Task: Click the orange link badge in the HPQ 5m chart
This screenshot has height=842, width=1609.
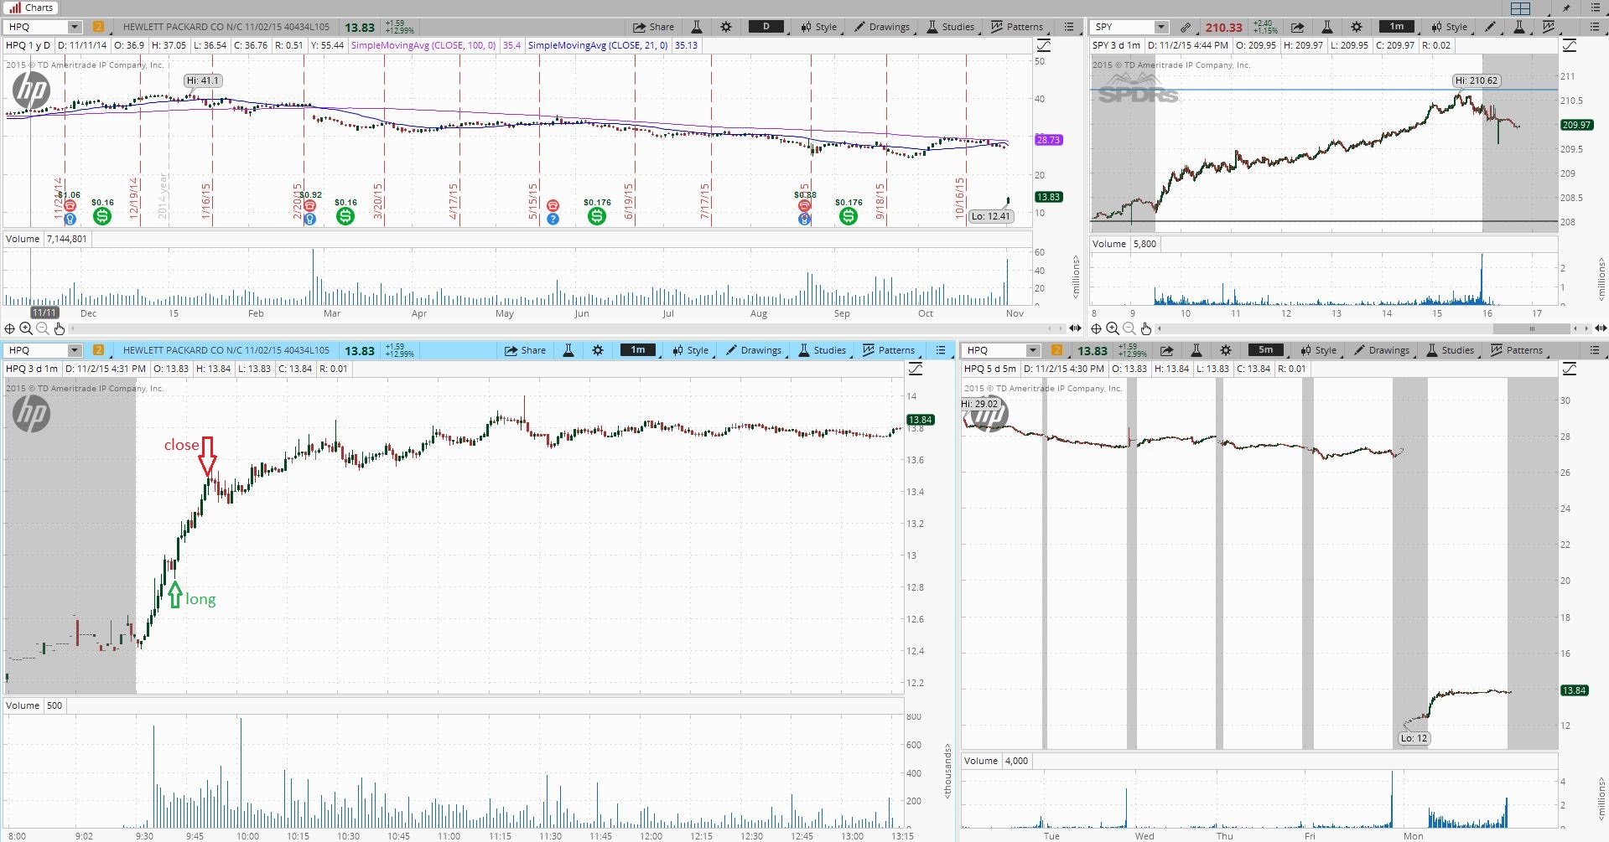Action: coord(1056,350)
